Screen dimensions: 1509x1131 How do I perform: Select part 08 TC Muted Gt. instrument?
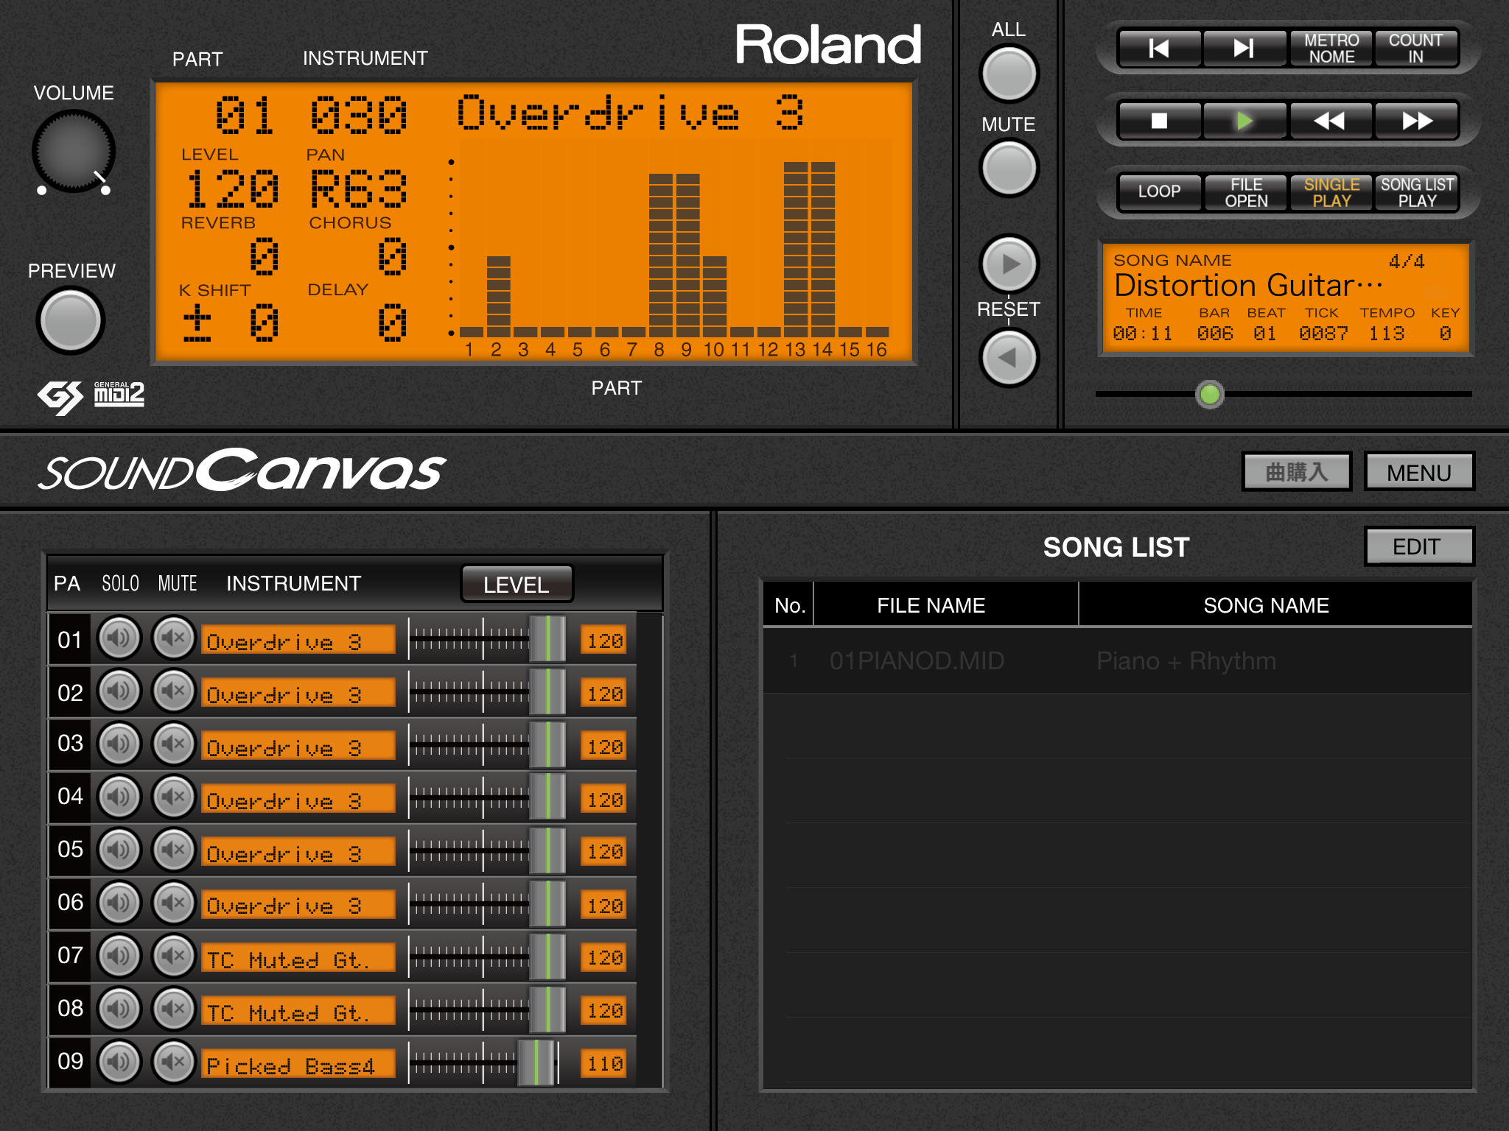pyautogui.click(x=298, y=1012)
